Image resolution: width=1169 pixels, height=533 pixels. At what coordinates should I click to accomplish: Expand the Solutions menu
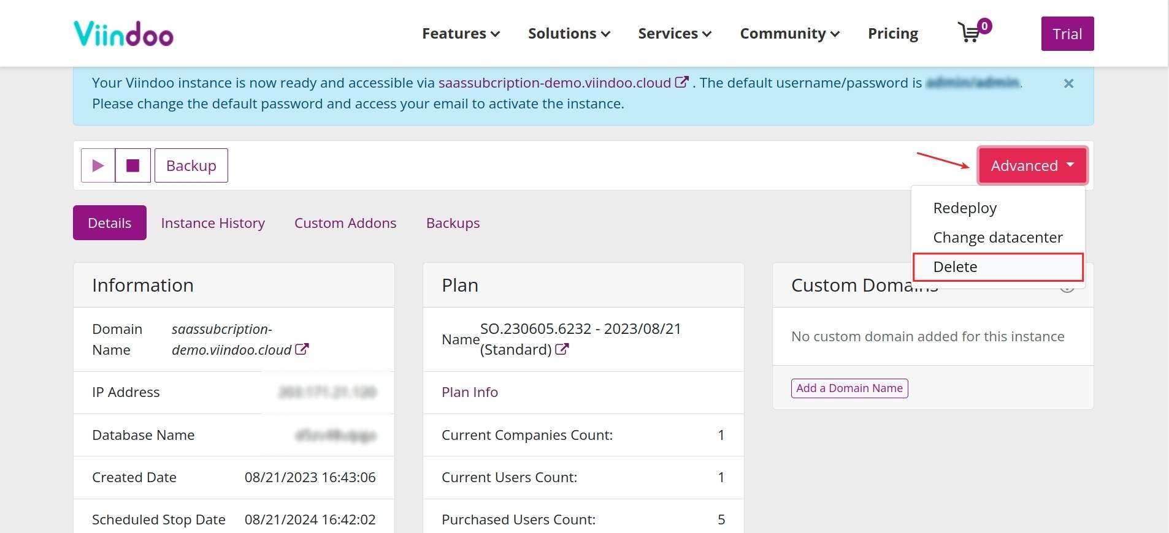click(569, 34)
